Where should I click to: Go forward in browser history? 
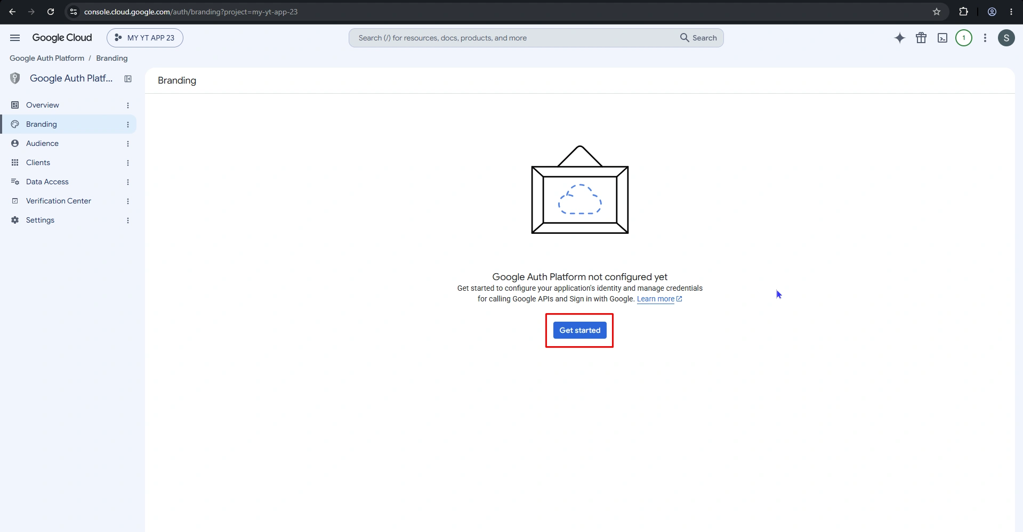[31, 12]
